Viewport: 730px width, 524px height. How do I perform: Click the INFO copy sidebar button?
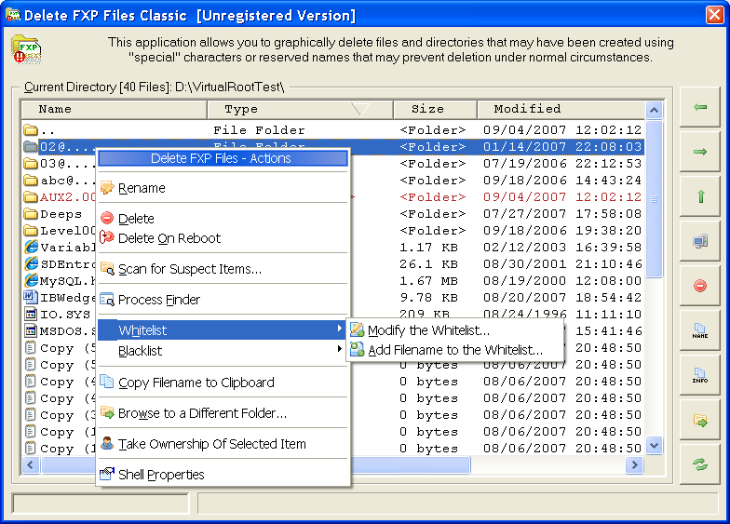point(700,375)
